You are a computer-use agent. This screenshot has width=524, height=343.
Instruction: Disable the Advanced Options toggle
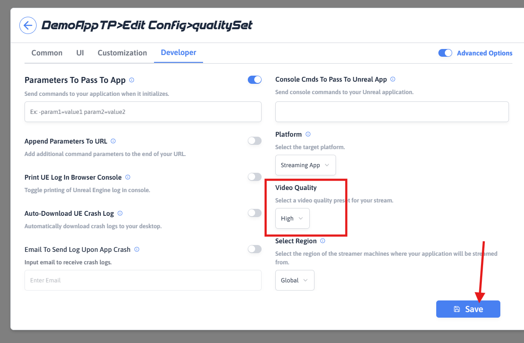[445, 53]
